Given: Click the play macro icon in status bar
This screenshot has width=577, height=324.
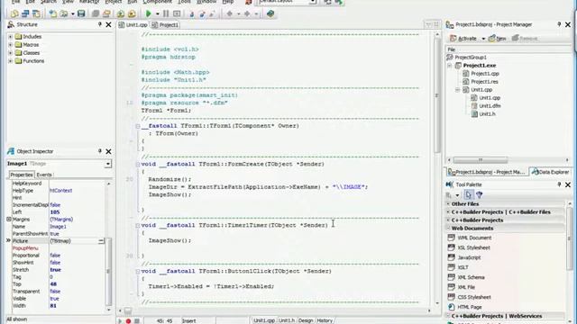Looking at the screenshot, I should point(120,321).
